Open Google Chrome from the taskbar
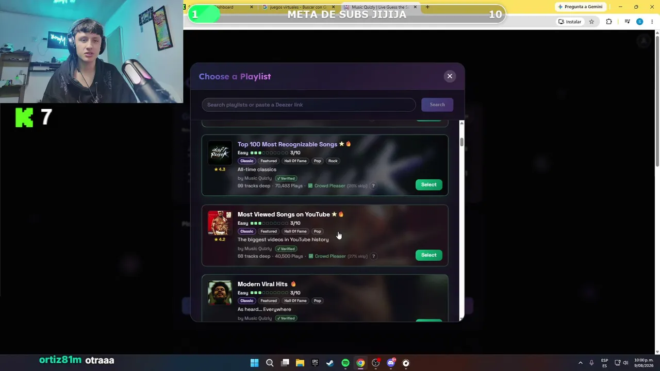The image size is (660, 371). (x=360, y=363)
